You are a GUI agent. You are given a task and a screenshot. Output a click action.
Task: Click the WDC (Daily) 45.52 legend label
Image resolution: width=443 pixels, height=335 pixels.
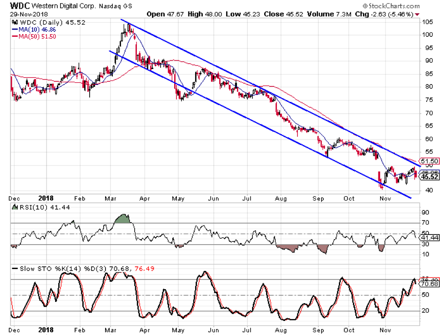point(53,22)
